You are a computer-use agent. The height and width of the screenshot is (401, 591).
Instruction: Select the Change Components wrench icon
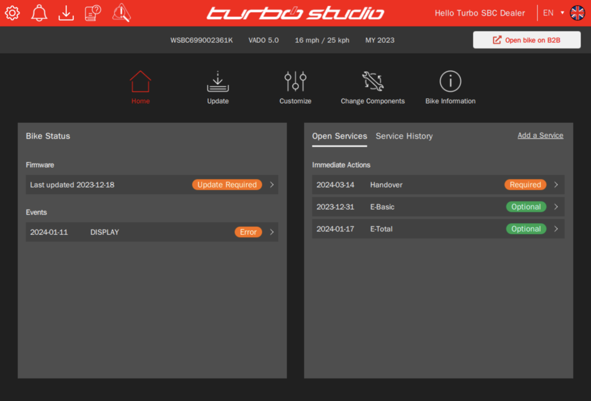coord(372,82)
